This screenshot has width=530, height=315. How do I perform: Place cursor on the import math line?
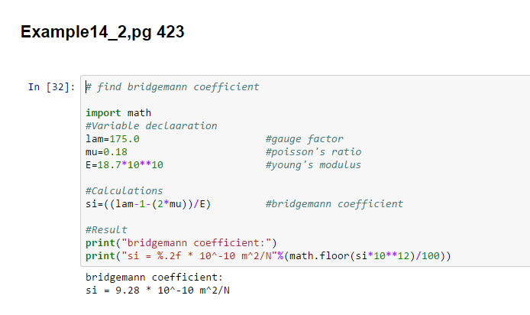coord(118,113)
